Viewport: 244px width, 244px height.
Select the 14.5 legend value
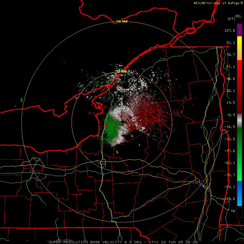click(x=231, y=103)
